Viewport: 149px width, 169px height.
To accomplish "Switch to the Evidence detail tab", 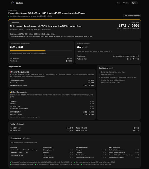I will click(x=16, y=138).
